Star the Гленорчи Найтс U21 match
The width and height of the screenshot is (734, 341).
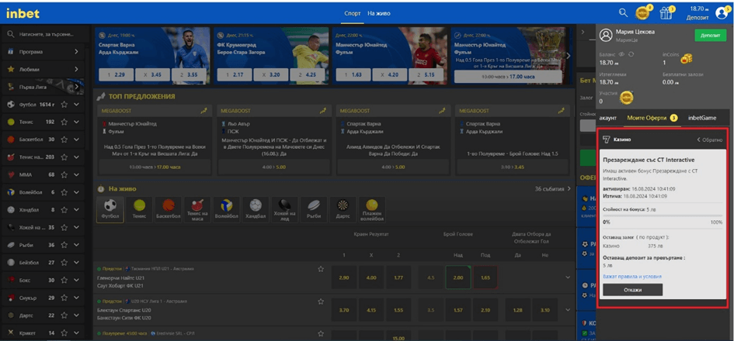click(x=321, y=269)
